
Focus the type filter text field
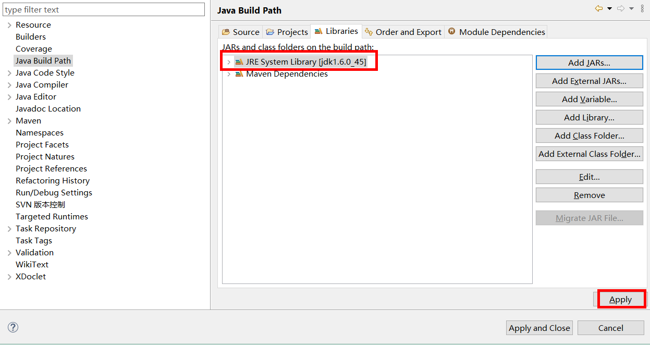104,9
